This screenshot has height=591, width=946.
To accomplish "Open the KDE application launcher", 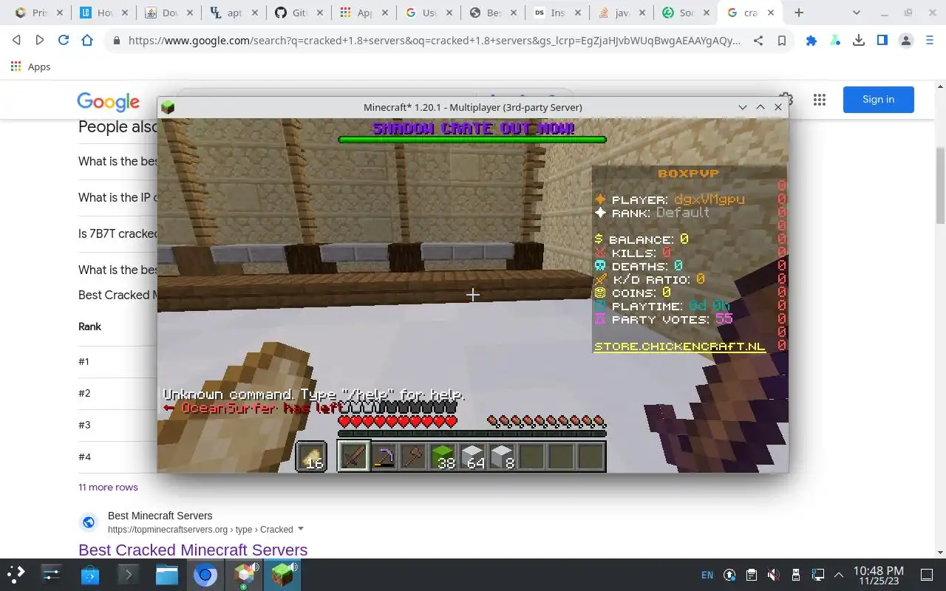I will click(16, 574).
